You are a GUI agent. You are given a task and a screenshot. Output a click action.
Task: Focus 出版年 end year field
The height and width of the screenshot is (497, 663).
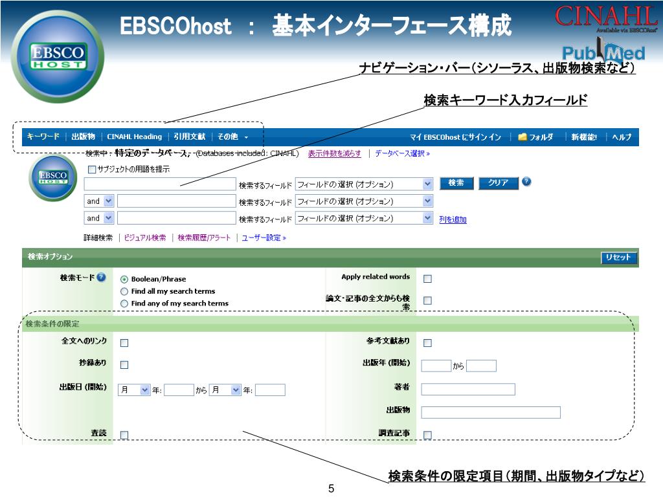click(x=481, y=366)
